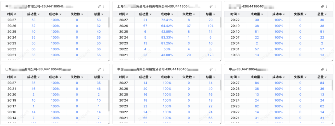Click the 72.41% success rate value
Screen dimensions: 335x126
(167, 20)
